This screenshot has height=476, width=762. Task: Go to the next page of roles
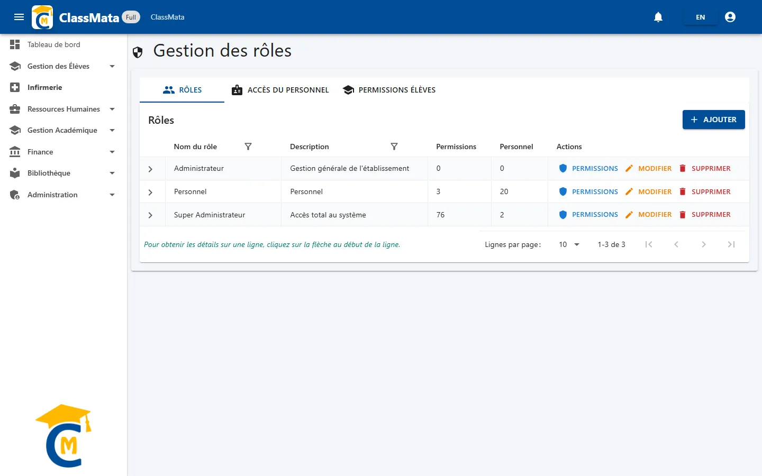tap(704, 244)
